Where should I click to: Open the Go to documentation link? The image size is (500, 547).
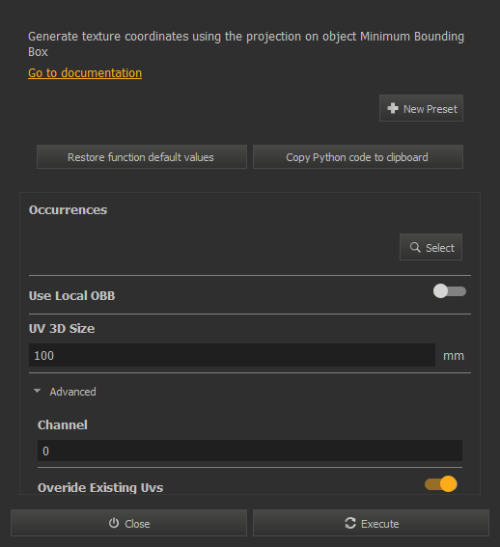click(85, 73)
